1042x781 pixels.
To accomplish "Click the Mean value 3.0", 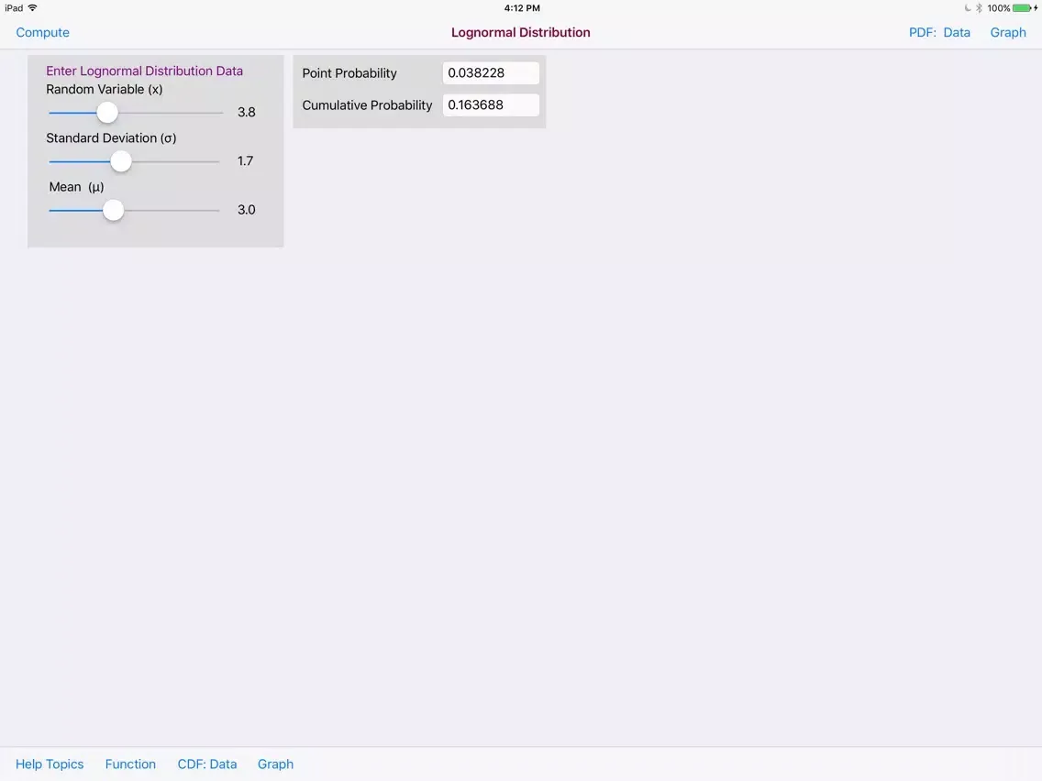I will coord(247,210).
